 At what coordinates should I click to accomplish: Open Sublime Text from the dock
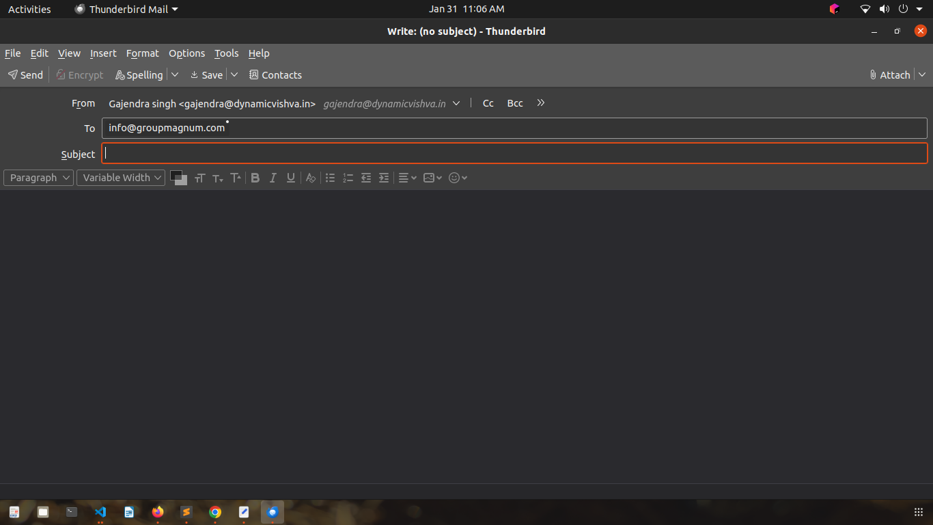tap(186, 512)
